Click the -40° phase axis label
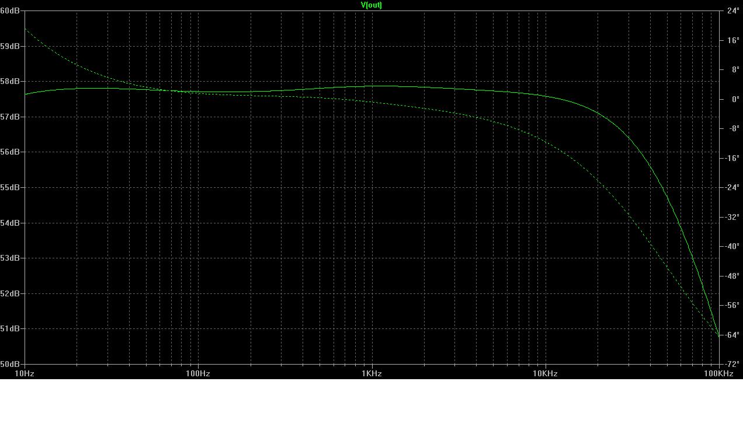The width and height of the screenshot is (743, 448). (733, 246)
